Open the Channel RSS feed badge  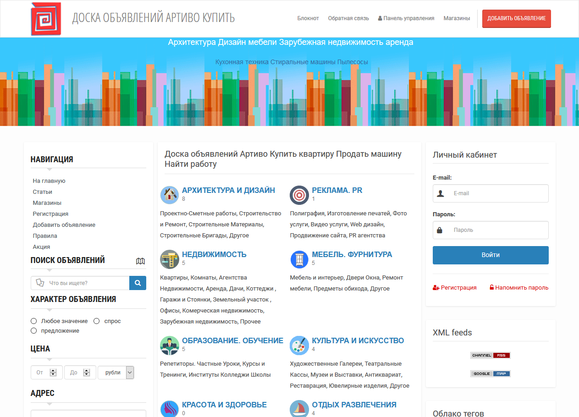coord(490,355)
